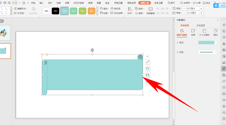The width and height of the screenshot is (226, 125).
Task: Select the 大小与属性 section icon
Action: point(204,33)
